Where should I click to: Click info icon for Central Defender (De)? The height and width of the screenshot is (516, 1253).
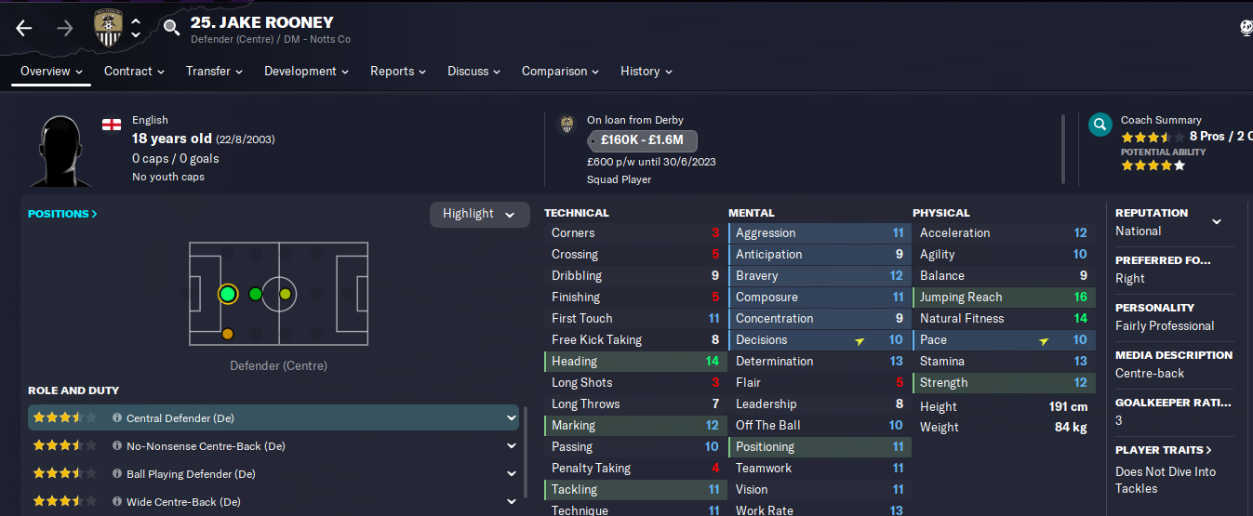(117, 418)
